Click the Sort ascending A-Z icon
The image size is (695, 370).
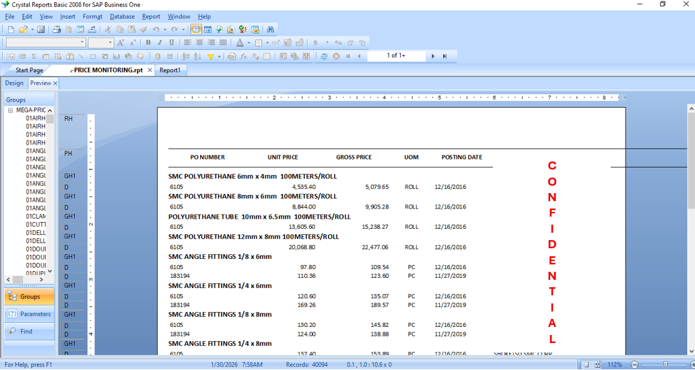click(197, 57)
